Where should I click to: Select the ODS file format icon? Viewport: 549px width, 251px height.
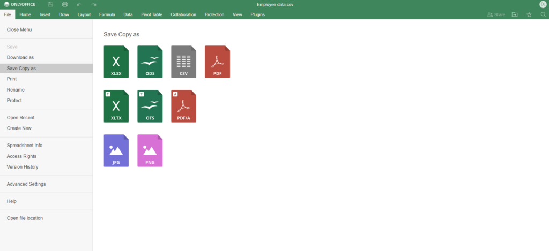point(150,62)
